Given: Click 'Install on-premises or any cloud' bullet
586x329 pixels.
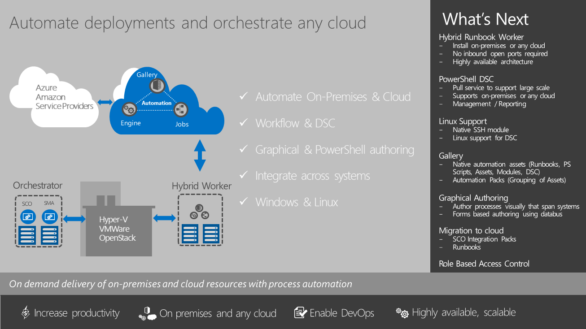Looking at the screenshot, I should (x=499, y=46).
